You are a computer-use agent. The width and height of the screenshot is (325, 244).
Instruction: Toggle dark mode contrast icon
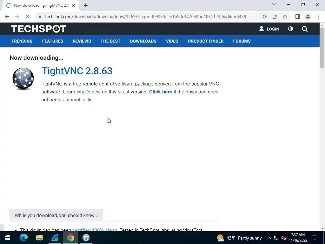[290, 29]
